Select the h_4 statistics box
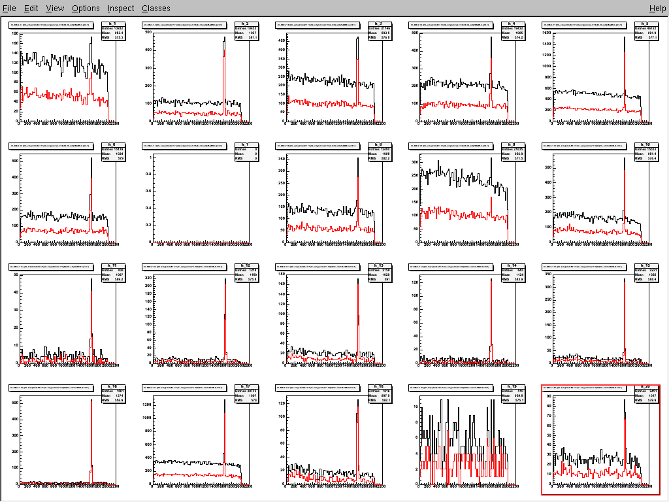The image size is (669, 502). click(x=514, y=31)
